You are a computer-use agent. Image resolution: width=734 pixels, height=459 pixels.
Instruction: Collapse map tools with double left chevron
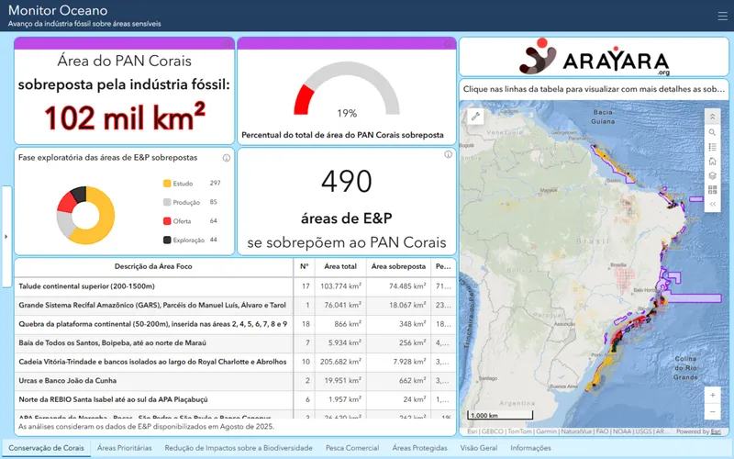tap(712, 204)
